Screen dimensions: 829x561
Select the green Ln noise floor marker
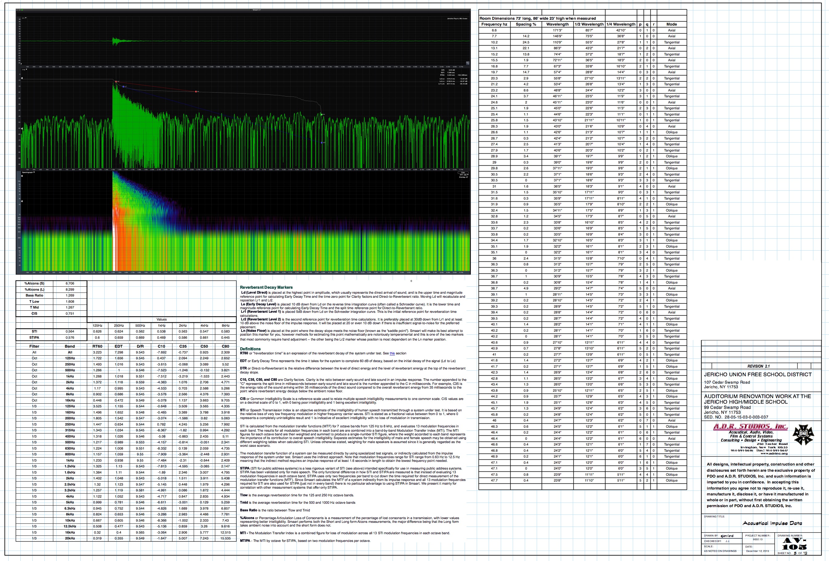coord(322,115)
